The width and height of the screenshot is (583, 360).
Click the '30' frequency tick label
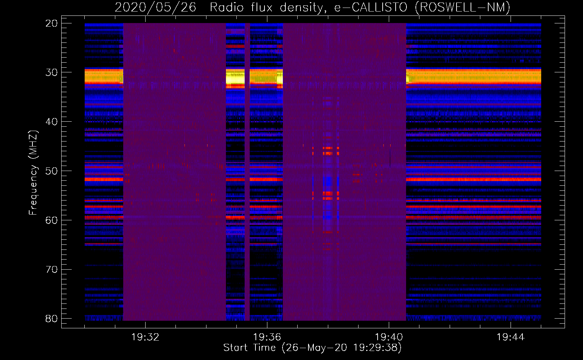point(52,72)
